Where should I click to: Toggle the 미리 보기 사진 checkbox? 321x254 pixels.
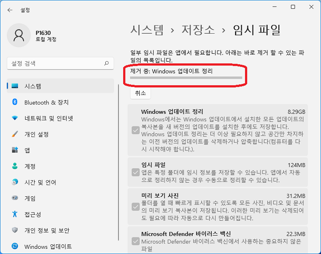coord(135,207)
